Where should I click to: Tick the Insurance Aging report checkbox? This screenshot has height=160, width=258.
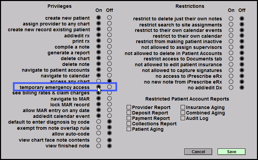183,107
